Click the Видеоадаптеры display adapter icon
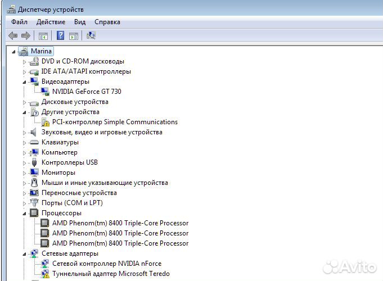This screenshot has width=383, height=281. [34, 81]
